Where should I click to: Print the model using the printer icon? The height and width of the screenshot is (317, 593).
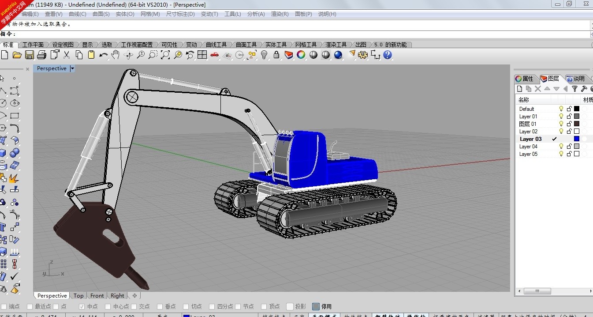point(42,55)
